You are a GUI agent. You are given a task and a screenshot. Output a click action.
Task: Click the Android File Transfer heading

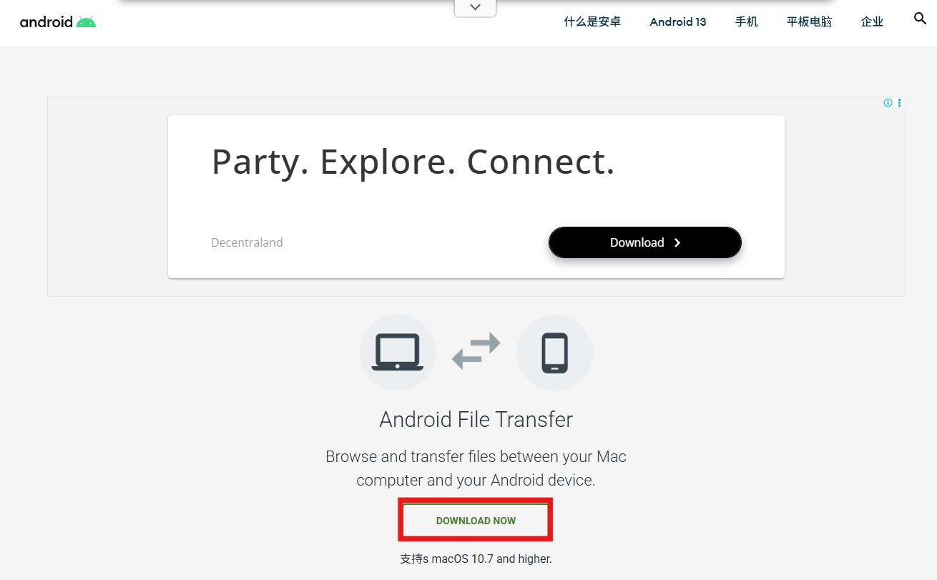point(476,419)
